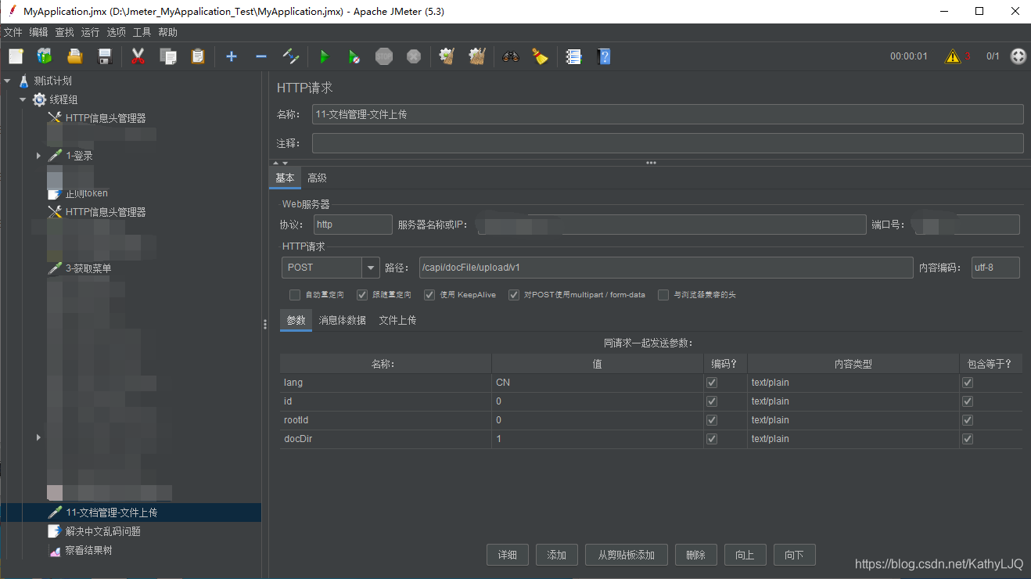This screenshot has width=1031, height=579.
Task: Toggle 包含等于 checkbox for docDir row
Action: pyautogui.click(x=968, y=439)
